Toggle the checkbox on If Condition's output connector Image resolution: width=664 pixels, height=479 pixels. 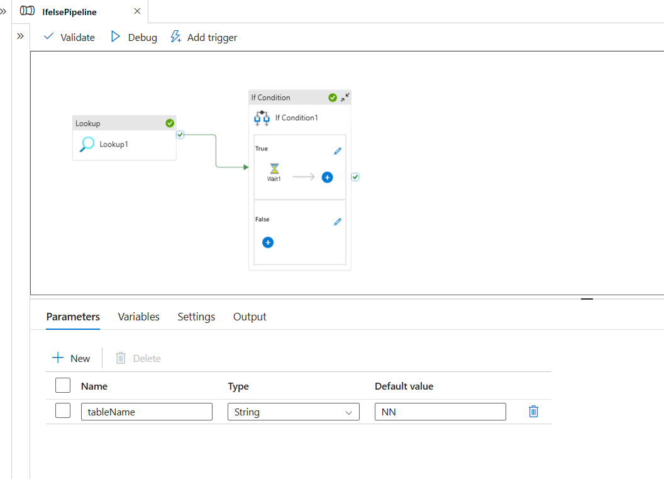coord(355,177)
